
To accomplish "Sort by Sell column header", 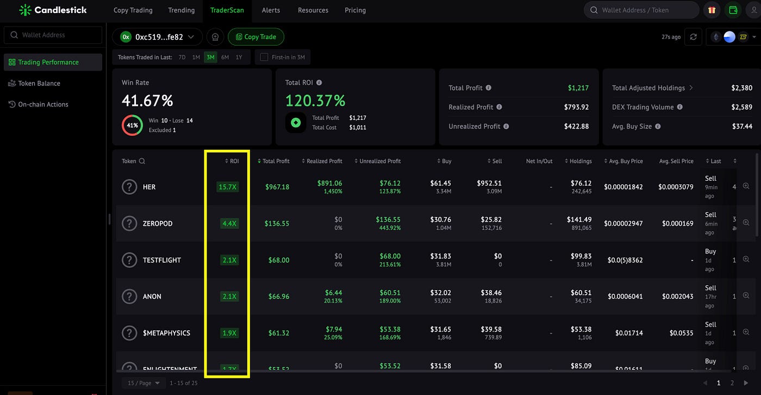I will (x=494, y=161).
